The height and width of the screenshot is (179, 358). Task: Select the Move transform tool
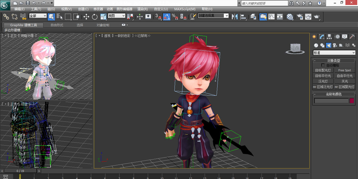tap(86, 17)
